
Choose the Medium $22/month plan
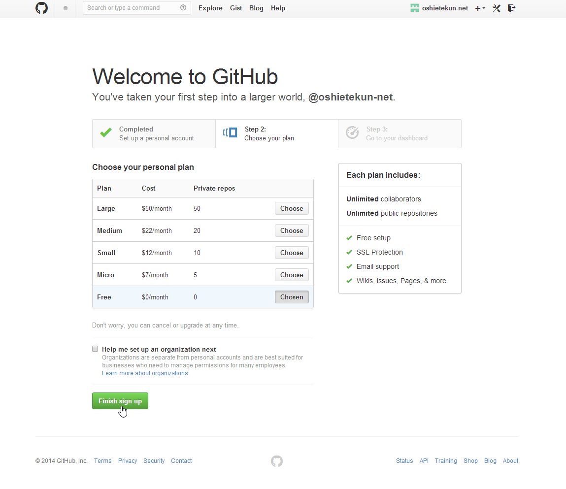292,230
